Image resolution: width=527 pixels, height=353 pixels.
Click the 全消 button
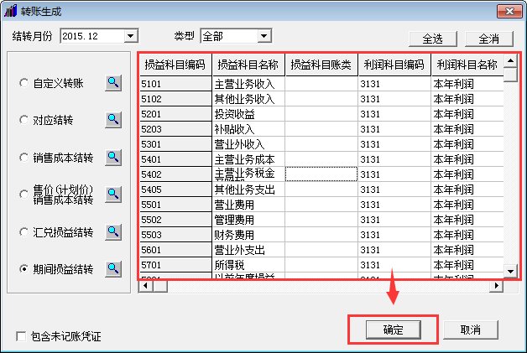pos(489,39)
